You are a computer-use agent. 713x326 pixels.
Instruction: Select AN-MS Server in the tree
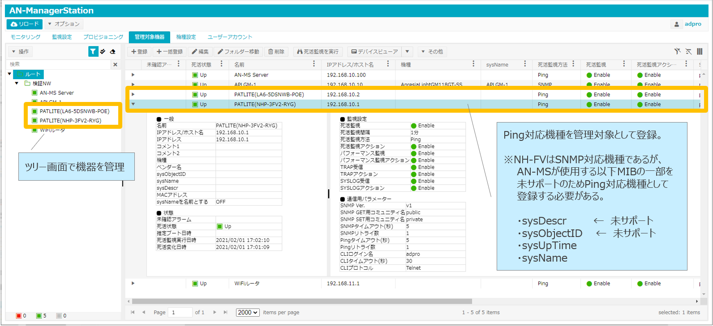(x=52, y=93)
